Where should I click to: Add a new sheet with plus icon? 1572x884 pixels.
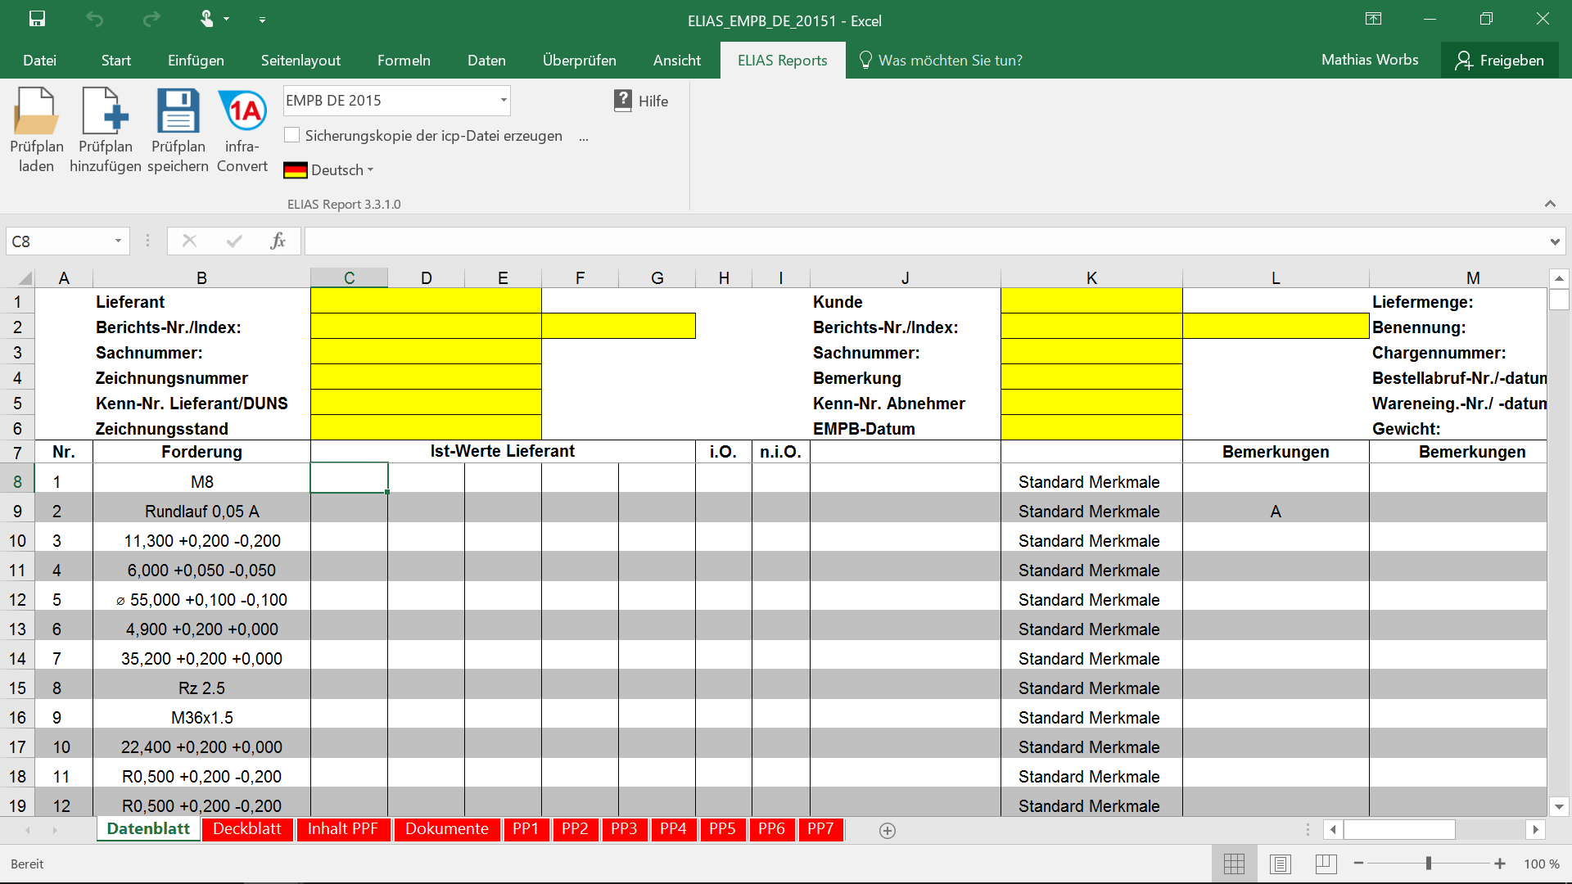887,830
